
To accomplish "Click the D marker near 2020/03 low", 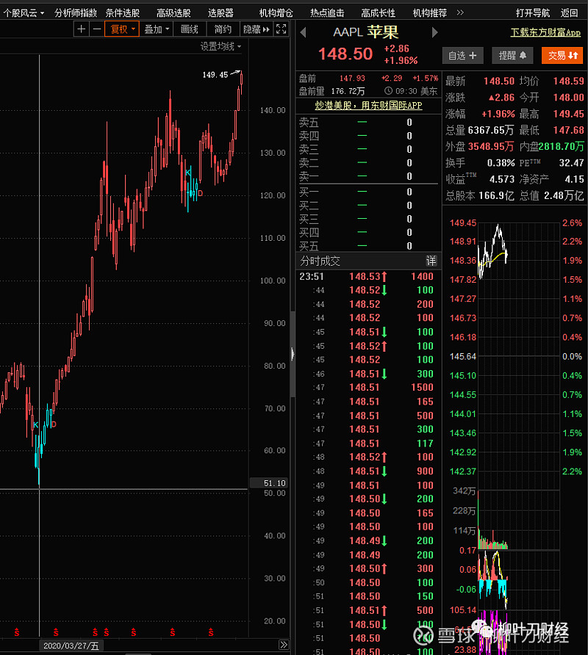I will 53,424.
